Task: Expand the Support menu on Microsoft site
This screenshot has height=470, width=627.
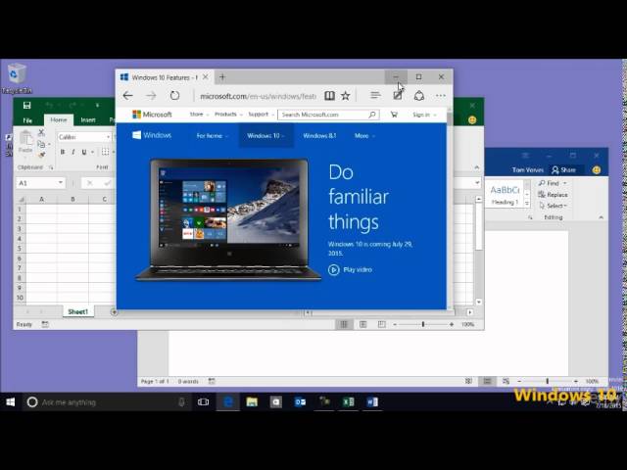Action: [x=261, y=115]
